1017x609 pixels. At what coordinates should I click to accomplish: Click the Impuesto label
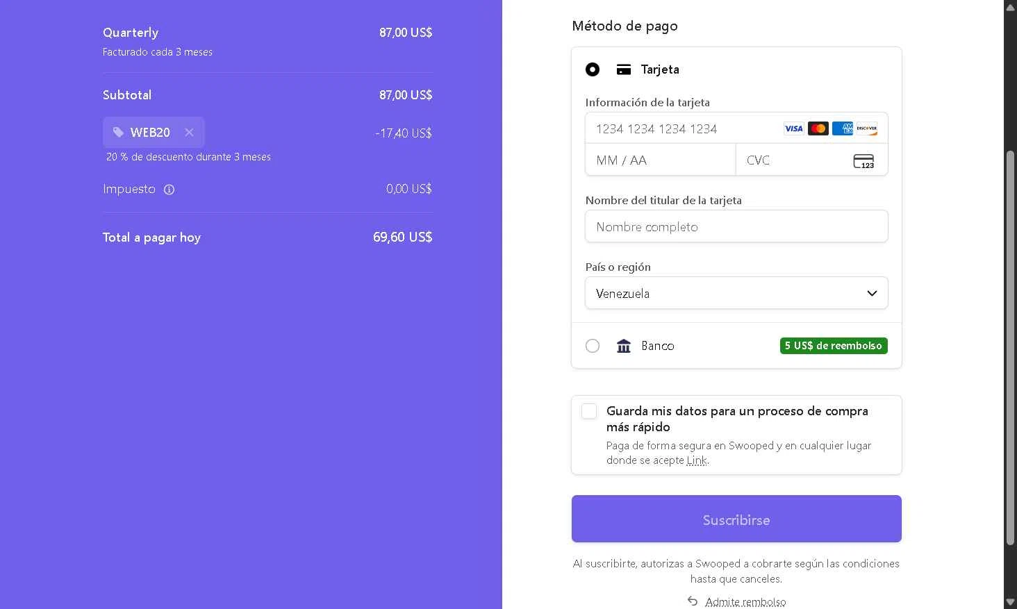tap(129, 189)
